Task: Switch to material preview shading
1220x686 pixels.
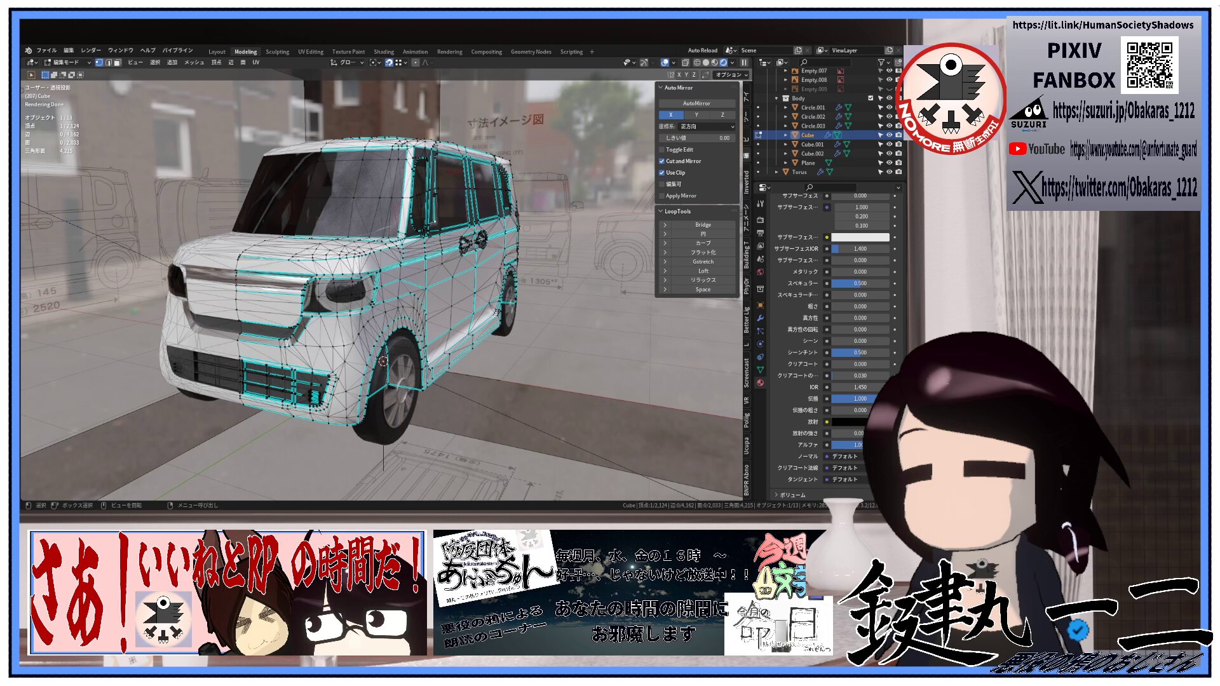Action: click(715, 62)
